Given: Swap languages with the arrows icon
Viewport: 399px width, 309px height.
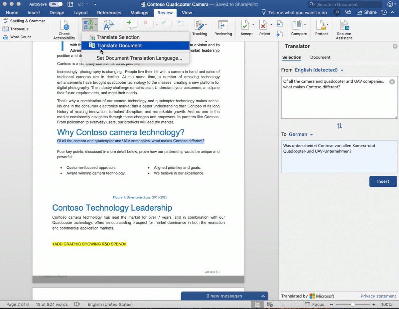Looking at the screenshot, I should pos(339,126).
